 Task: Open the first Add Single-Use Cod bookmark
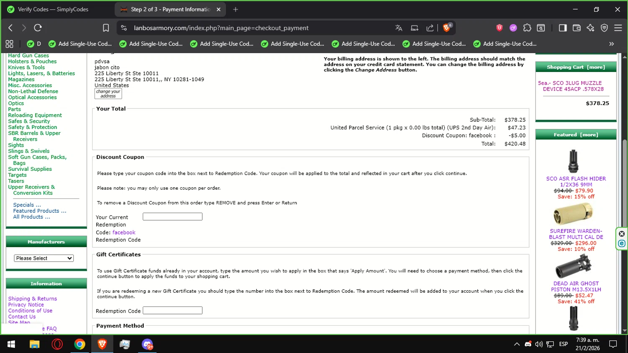(x=80, y=44)
